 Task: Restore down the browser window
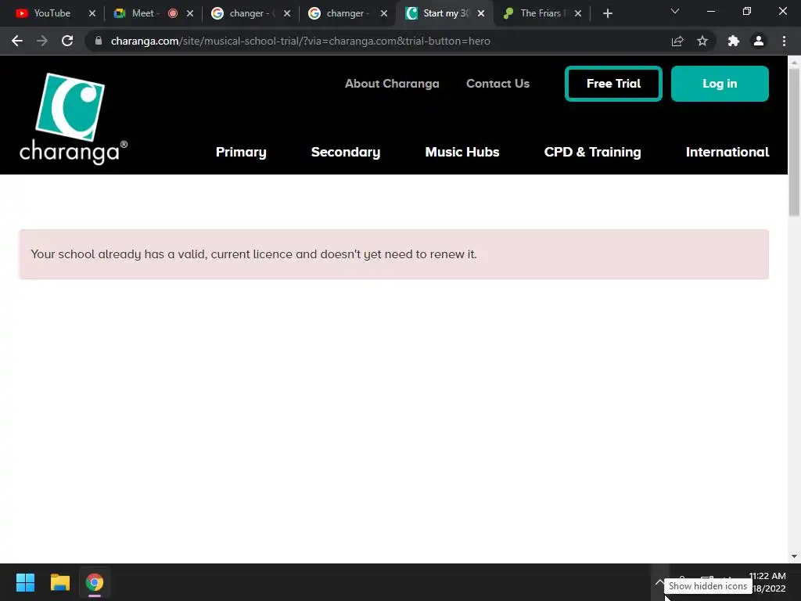(747, 11)
